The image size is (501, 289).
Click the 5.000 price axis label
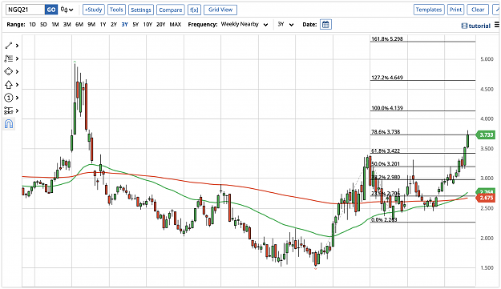coord(487,59)
